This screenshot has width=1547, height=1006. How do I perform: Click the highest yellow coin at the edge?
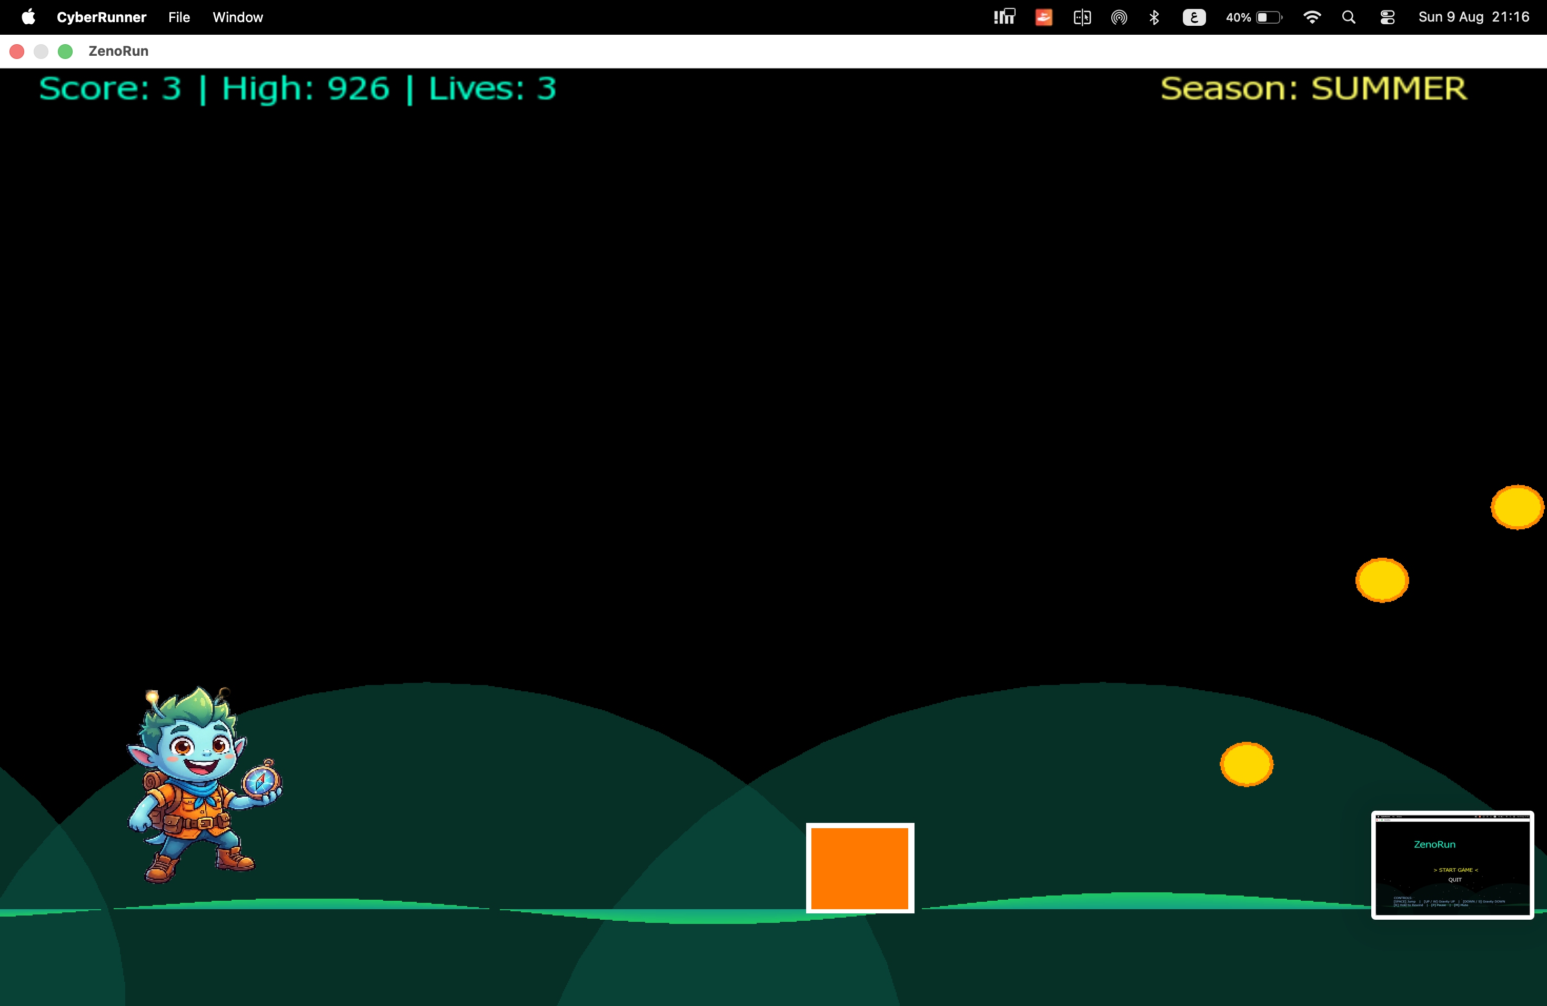point(1517,507)
